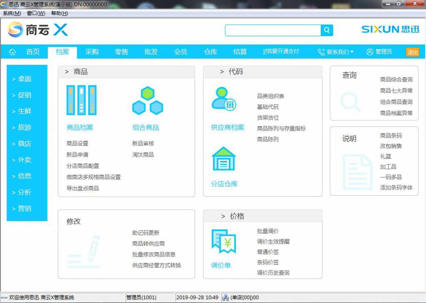The image size is (426, 303).
Task: Click the 我要开通支付 tab
Action: click(x=281, y=51)
